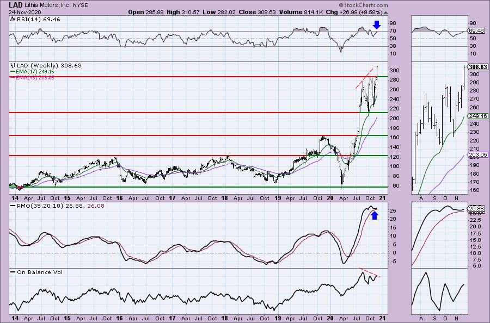490x323 pixels.
Task: Click the Low 282.02 value
Action: 219,12
